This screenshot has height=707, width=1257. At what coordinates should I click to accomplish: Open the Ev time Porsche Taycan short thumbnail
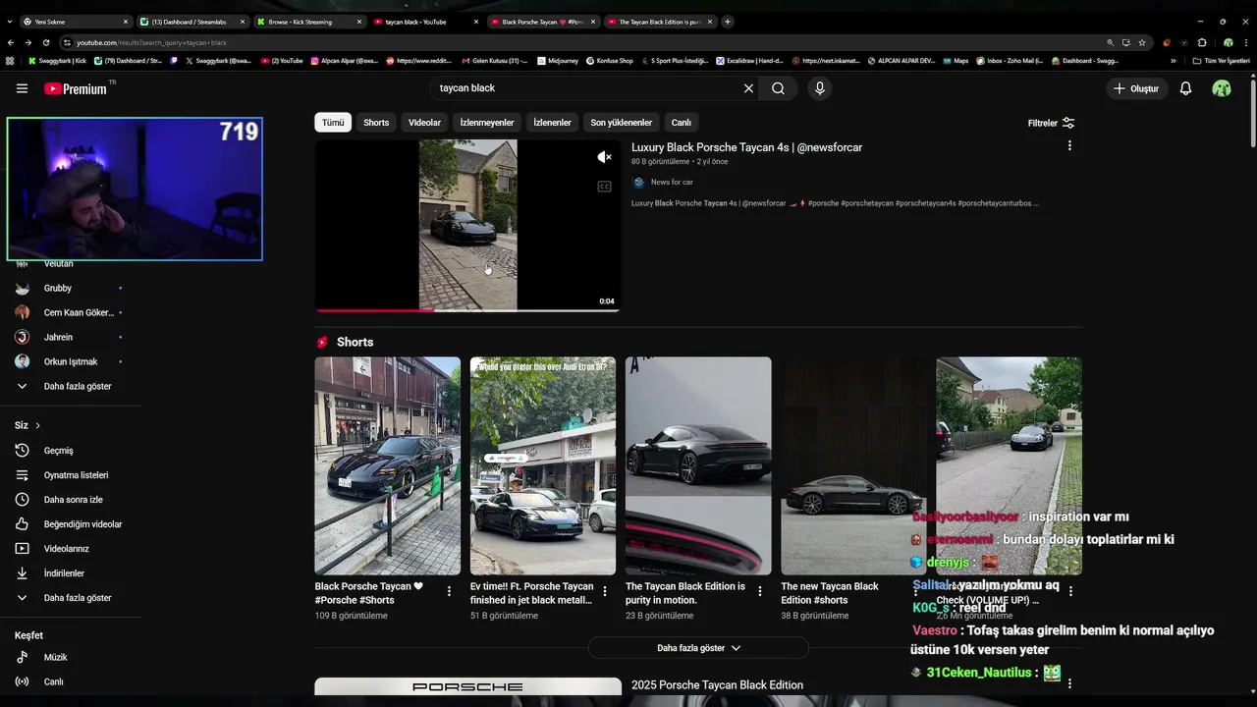click(x=543, y=465)
